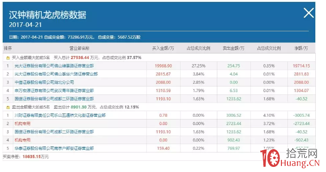Viewport: 326px width, 172px height.
Task: Click the 卖出金额/万 column header
Action: click(234, 48)
